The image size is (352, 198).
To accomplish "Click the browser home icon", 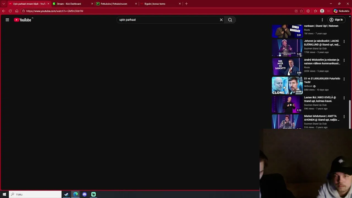I will tap(17, 11).
